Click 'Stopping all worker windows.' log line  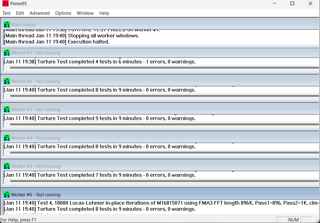click(x=72, y=36)
